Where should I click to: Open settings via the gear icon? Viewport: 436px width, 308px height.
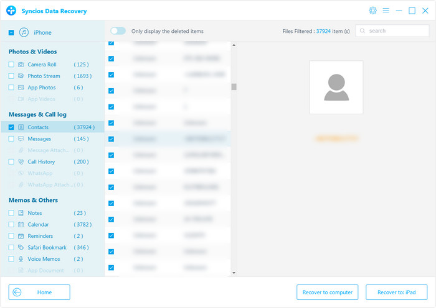tap(372, 11)
